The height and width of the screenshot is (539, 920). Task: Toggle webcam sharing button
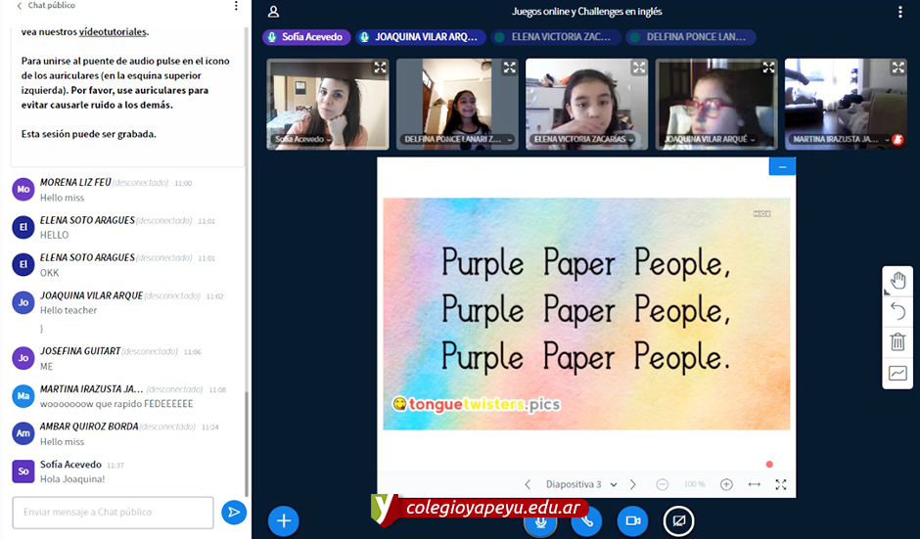[632, 520]
